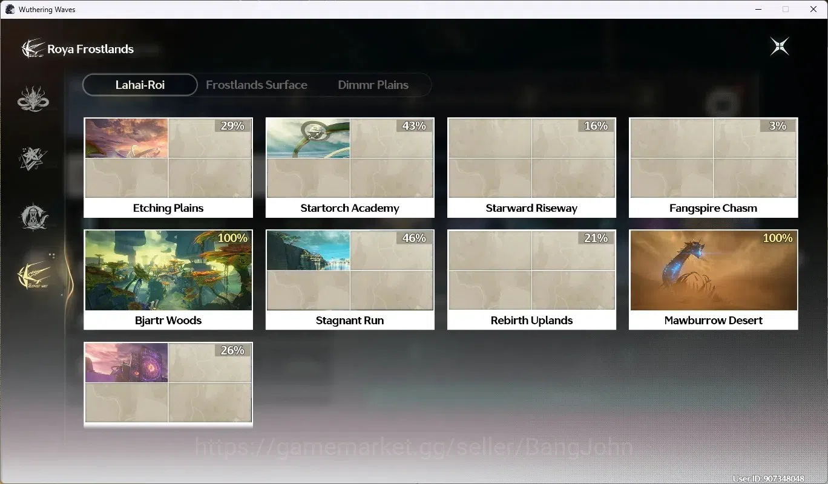This screenshot has width=828, height=484.
Task: Open the Bjartr Woods forest artwork
Action: (x=168, y=270)
